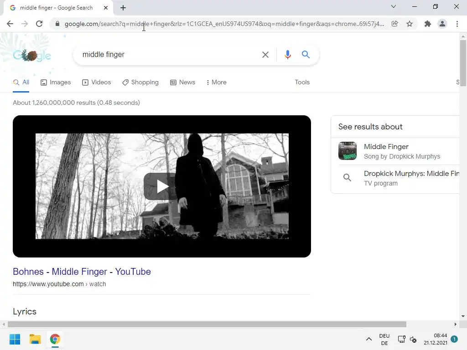The image size is (467, 350).
Task: Switch to the Videos tab
Action: click(97, 82)
